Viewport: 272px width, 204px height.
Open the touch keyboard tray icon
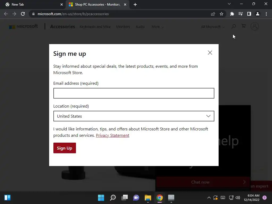click(223, 198)
